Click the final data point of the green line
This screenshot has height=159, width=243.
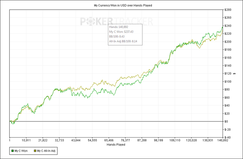[x=223, y=27]
